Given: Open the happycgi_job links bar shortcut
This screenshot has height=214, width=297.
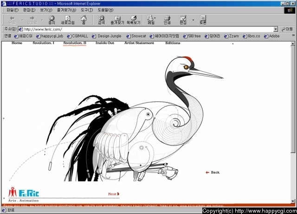Looking at the screenshot, I should tap(50, 36).
